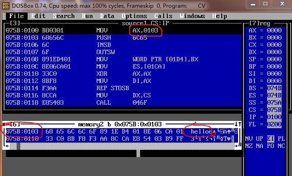Toggle the NA auxiliary carry flag
Screen dimensions: 292x176
tap(260, 146)
